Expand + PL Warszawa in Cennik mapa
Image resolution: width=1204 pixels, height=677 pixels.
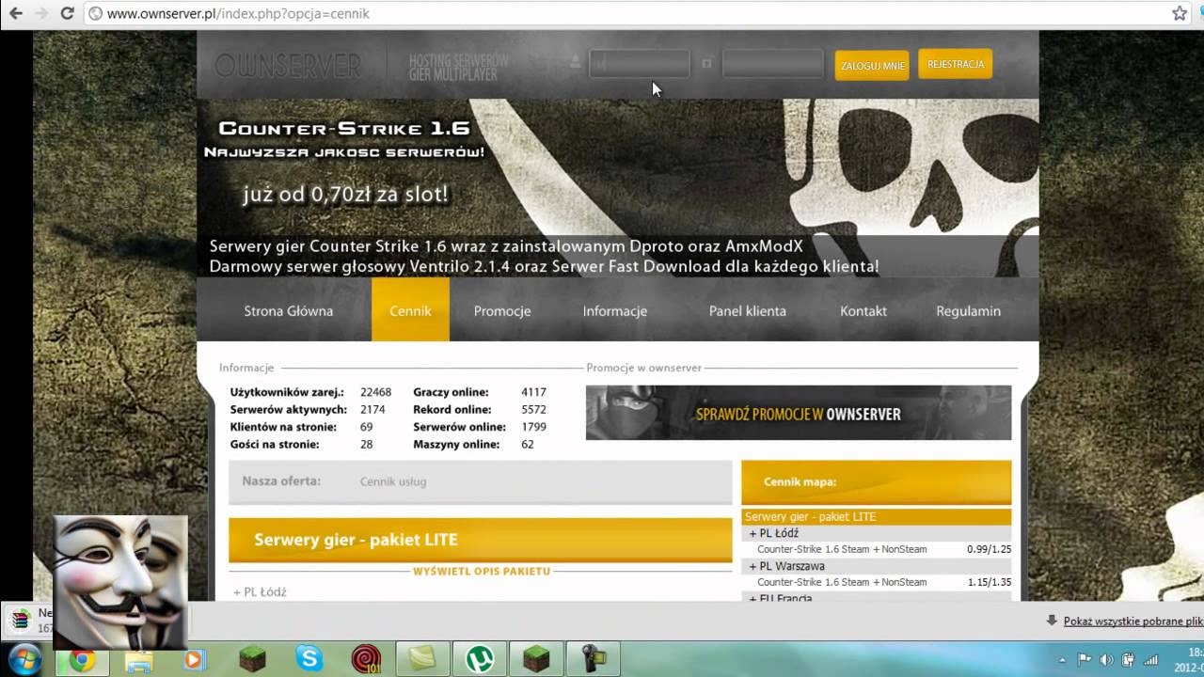(786, 566)
